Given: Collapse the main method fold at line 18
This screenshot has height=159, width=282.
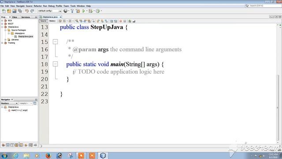Looking at the screenshot, I should 56,64.
